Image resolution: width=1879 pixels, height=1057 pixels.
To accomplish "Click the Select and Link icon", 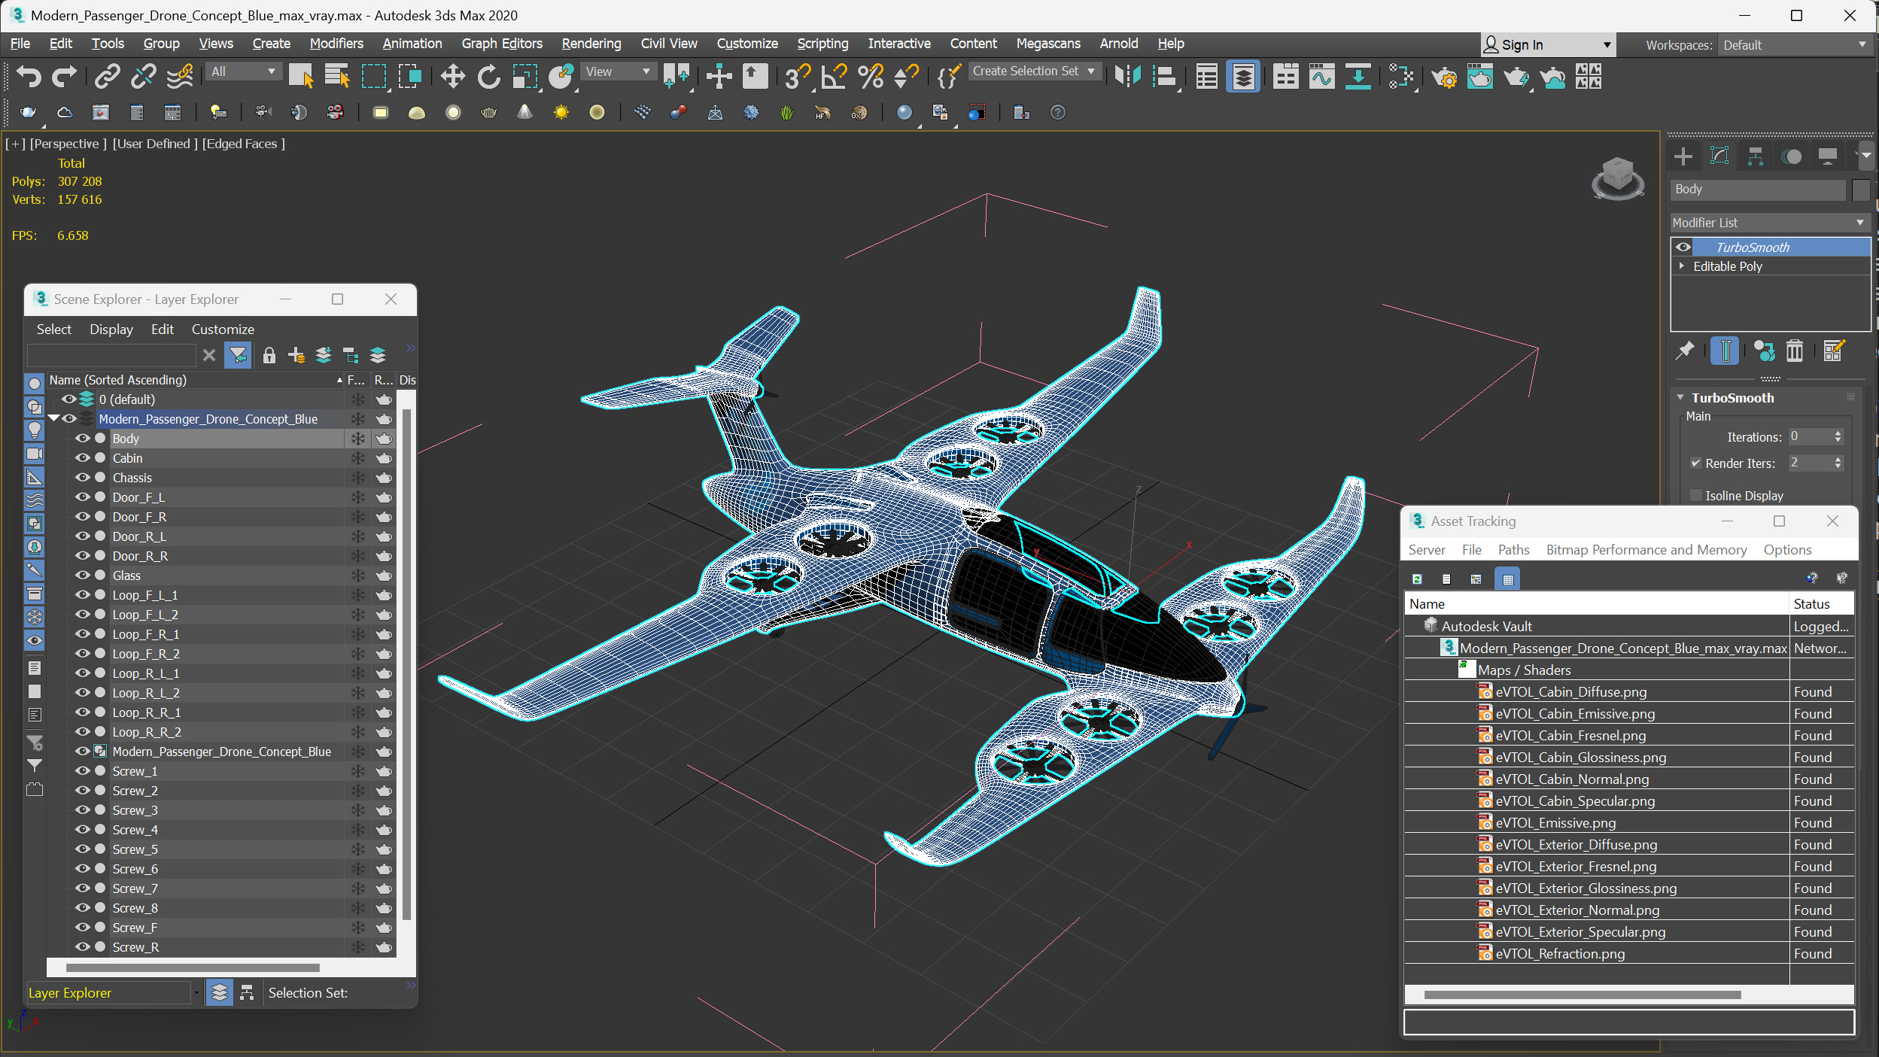I will pyautogui.click(x=107, y=76).
